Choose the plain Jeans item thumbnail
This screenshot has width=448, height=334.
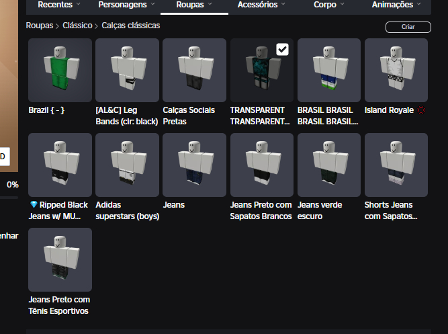click(194, 165)
